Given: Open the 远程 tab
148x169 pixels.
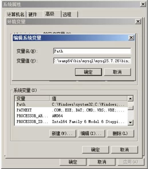Looking at the screenshot, I should tap(70, 14).
